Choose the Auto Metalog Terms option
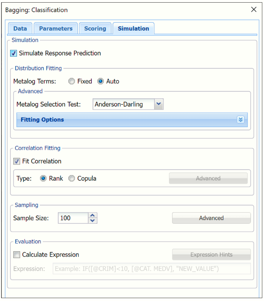Viewport: 264px width, 301px height. pos(101,82)
